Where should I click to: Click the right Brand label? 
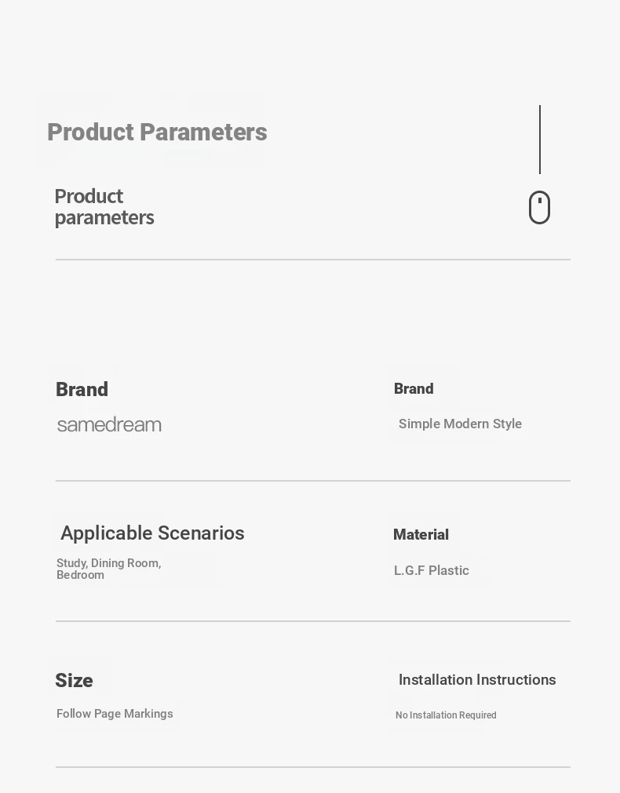pyautogui.click(x=414, y=388)
